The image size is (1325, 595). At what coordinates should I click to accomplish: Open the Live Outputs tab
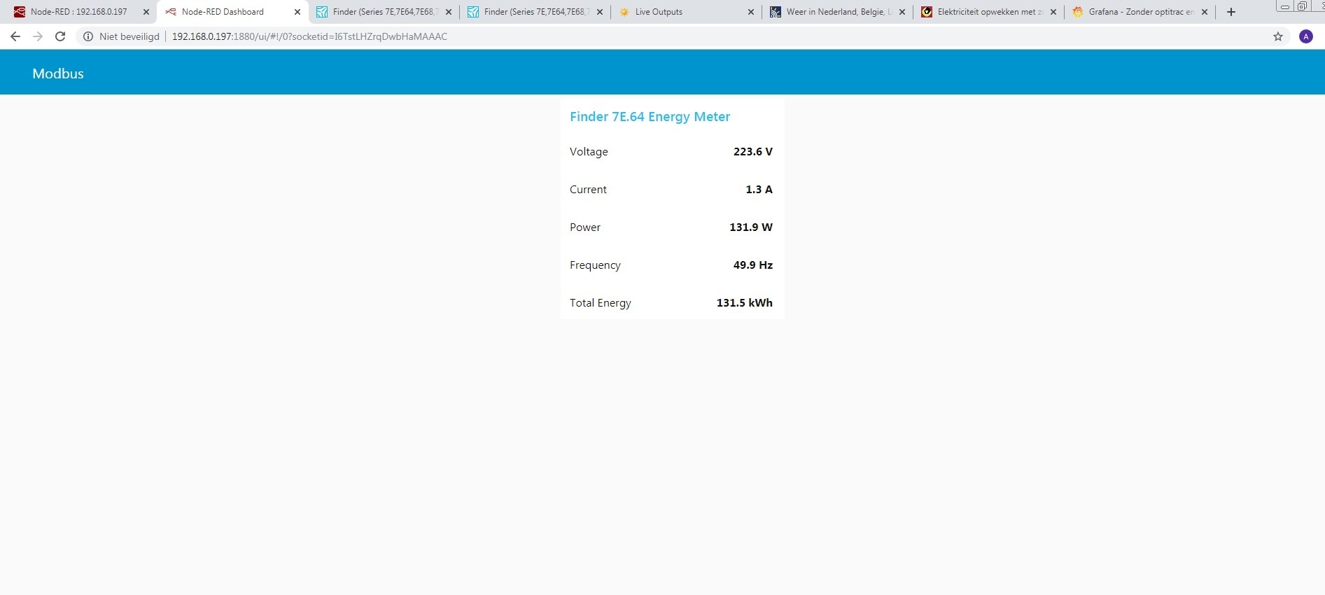click(685, 12)
